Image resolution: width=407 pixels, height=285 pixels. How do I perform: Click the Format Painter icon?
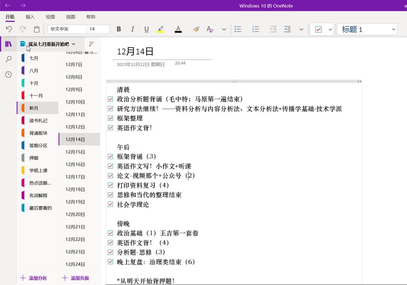196,29
